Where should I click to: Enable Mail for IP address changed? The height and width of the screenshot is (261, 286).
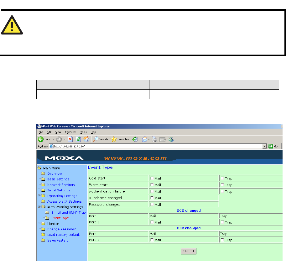152,198
